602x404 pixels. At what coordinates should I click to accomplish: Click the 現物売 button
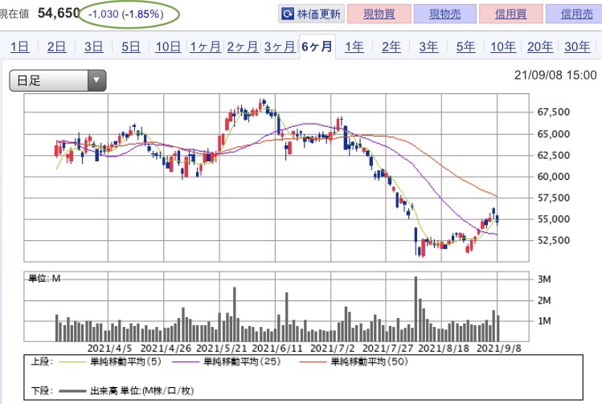coord(445,14)
